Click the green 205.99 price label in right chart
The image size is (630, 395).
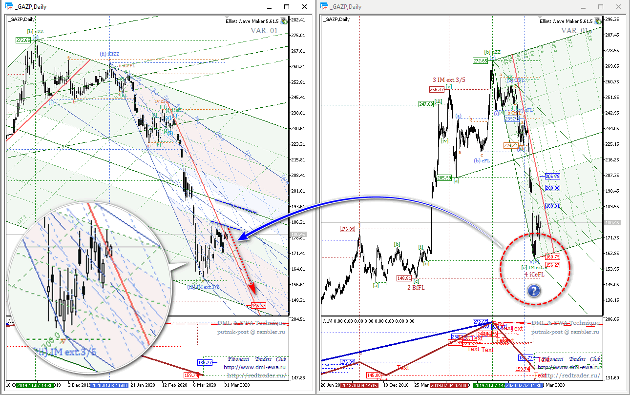[444, 178]
